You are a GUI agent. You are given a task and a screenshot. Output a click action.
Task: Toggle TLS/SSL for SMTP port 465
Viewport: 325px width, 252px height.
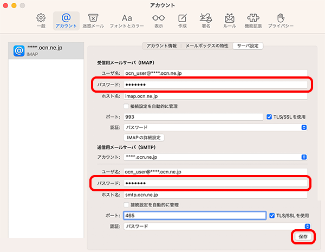272,215
